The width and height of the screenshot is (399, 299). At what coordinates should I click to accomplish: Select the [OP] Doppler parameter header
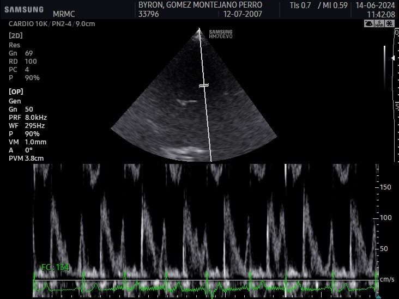pos(16,92)
